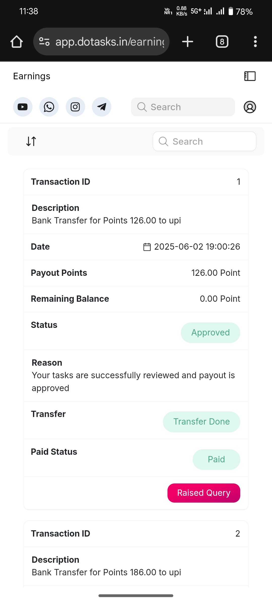Open the tab switcher showing 8 tabs
Screen dimensions: 272x604
tap(222, 42)
